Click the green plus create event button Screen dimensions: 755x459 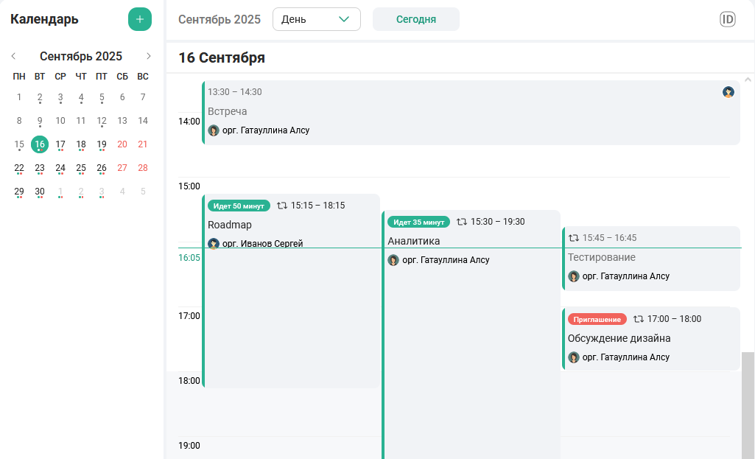point(140,19)
